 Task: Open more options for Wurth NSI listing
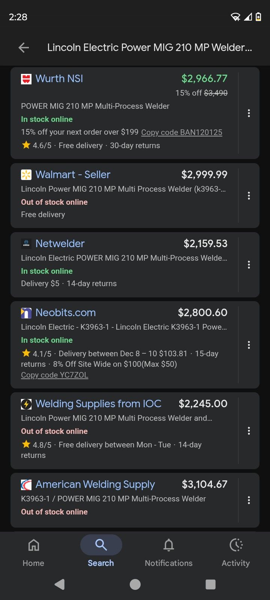click(x=249, y=113)
